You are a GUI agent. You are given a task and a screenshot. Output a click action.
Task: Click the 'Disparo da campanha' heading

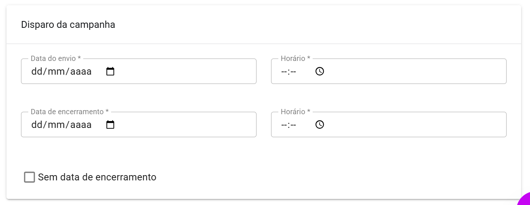pyautogui.click(x=68, y=25)
